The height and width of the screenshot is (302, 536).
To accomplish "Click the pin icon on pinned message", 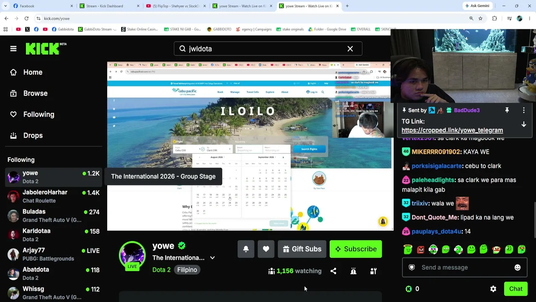I will point(507,110).
